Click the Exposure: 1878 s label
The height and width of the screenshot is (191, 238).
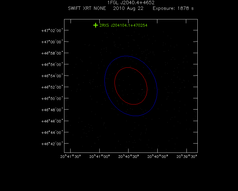pyautogui.click(x=173, y=8)
